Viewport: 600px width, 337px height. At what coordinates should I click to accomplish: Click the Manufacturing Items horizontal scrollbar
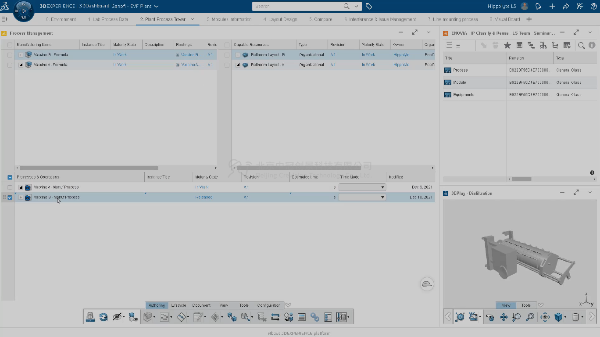(x=89, y=168)
